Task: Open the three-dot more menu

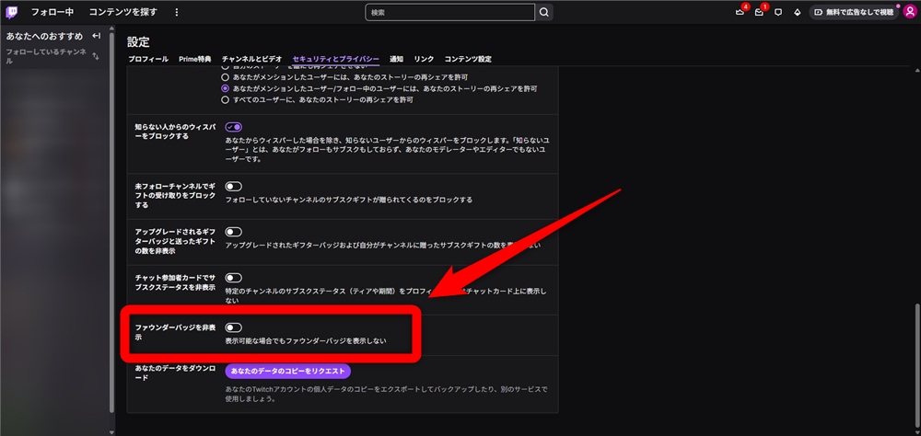Action: coord(178,12)
